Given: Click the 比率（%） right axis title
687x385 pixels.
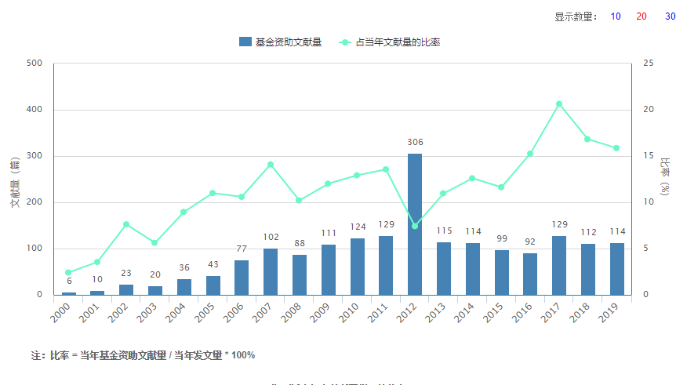Looking at the screenshot, I should [x=665, y=176].
